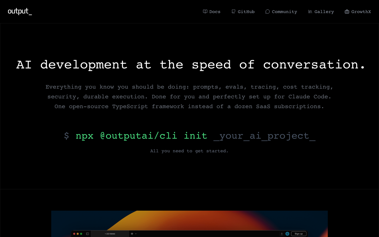Viewport: 379px width, 237px height.
Task: Click the plus new tab icon in the demo
Action: [132, 234]
